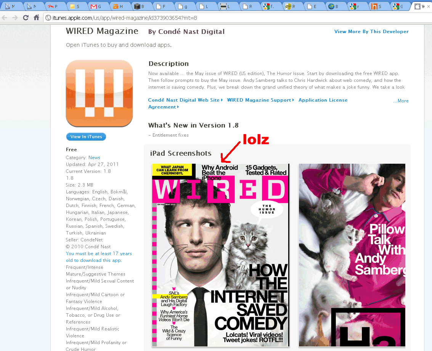Click the orange WIRED app icon

click(99, 94)
